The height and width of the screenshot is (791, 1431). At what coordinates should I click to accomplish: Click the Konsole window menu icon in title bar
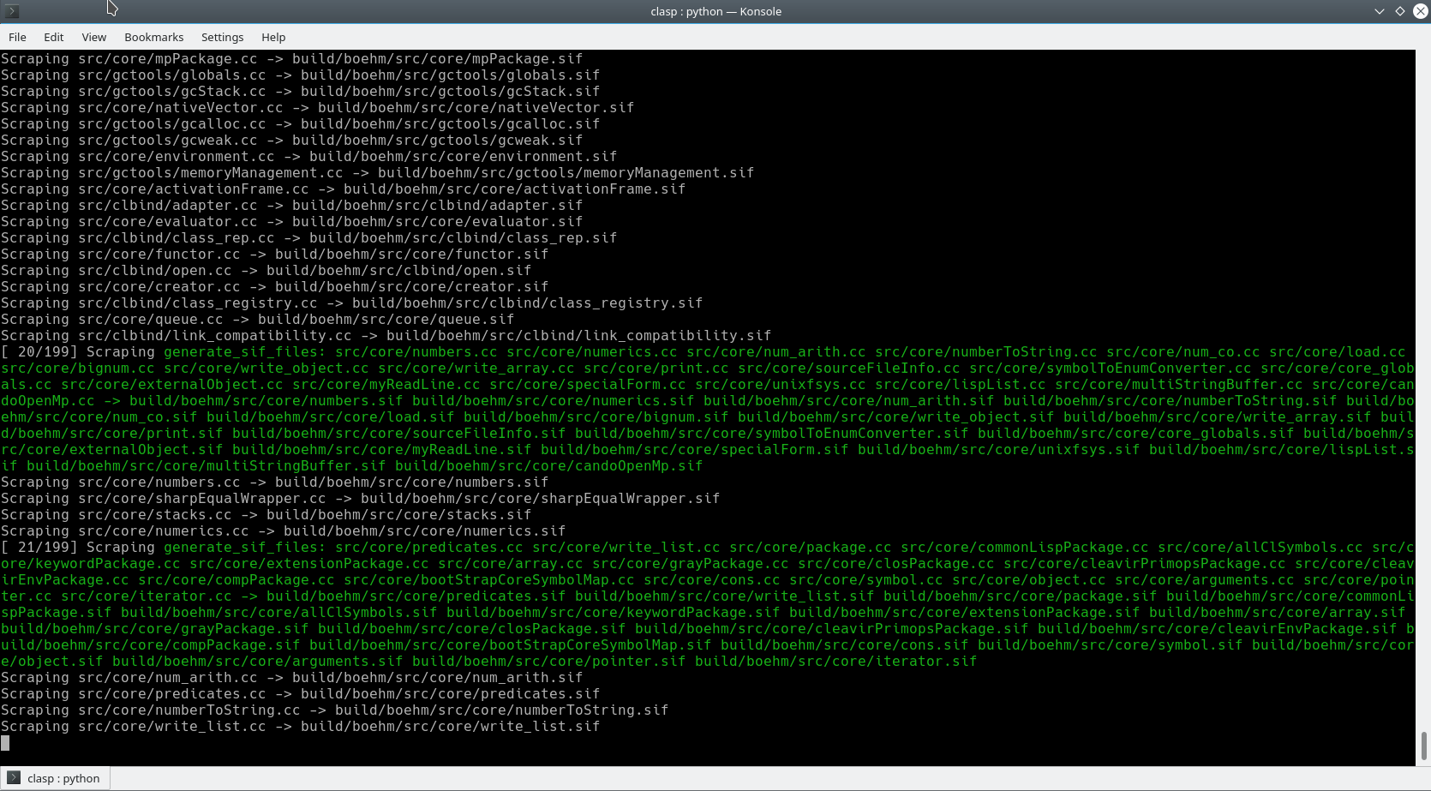12,11
